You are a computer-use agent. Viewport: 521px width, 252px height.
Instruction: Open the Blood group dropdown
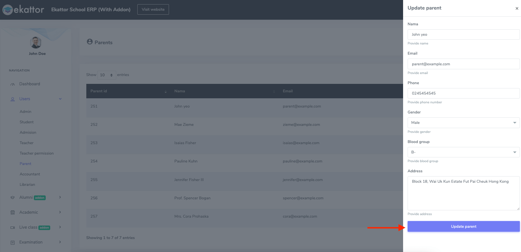click(x=463, y=152)
